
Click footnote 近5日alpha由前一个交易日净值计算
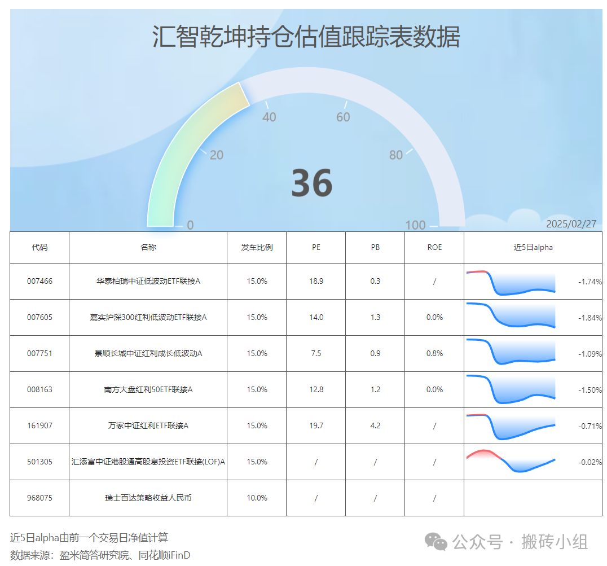(89, 538)
